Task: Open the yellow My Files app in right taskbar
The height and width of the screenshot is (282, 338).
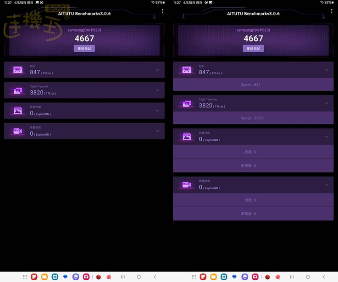Action: pyautogui.click(x=213, y=277)
